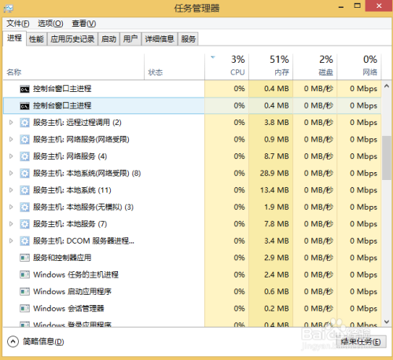Select the 进程 tab
The height and width of the screenshot is (360, 393).
point(14,39)
